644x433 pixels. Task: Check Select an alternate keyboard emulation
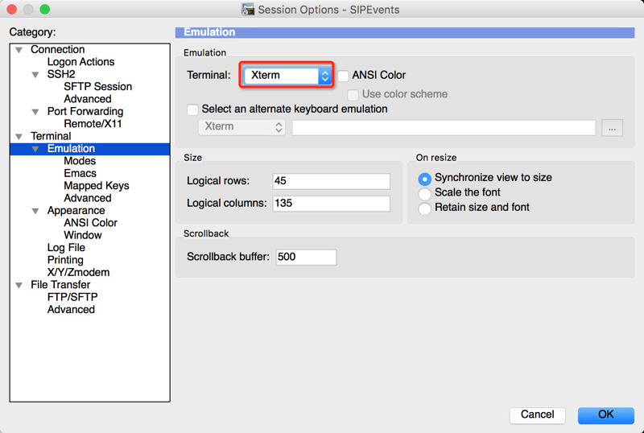192,109
